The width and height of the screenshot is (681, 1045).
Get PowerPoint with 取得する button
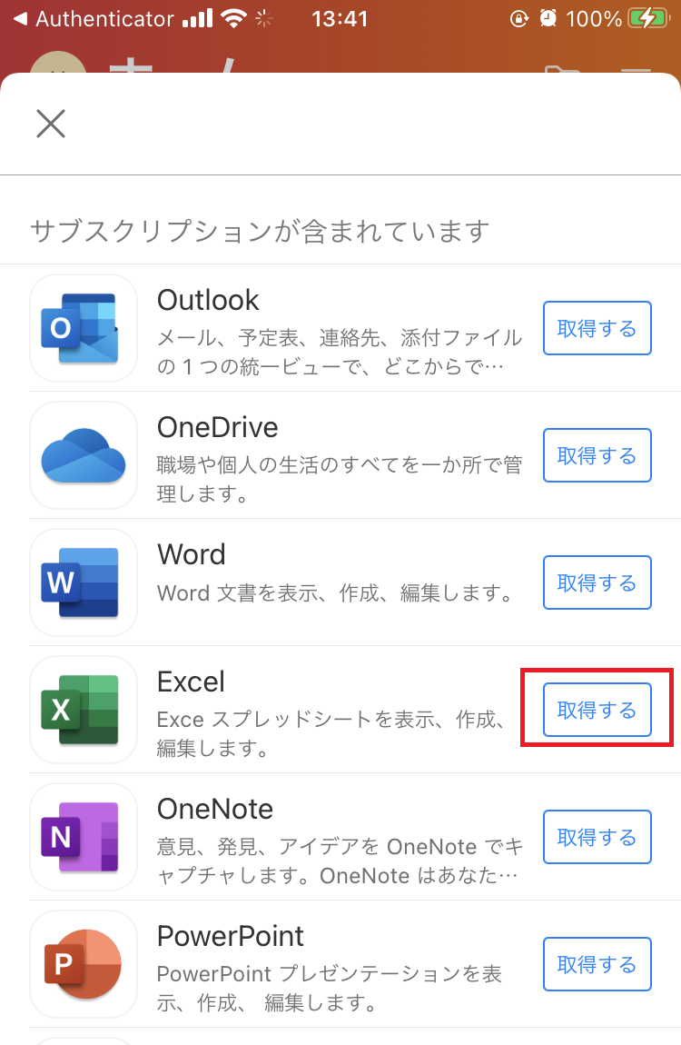pos(597,964)
